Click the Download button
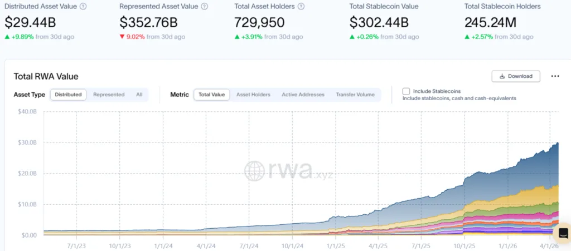 click(x=515, y=76)
